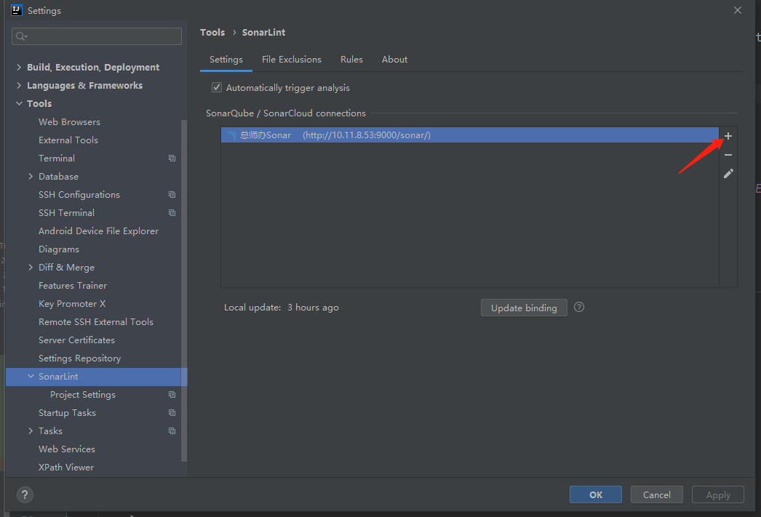The width and height of the screenshot is (761, 517).
Task: Click the IntelliJ logo in title bar
Action: click(x=17, y=10)
